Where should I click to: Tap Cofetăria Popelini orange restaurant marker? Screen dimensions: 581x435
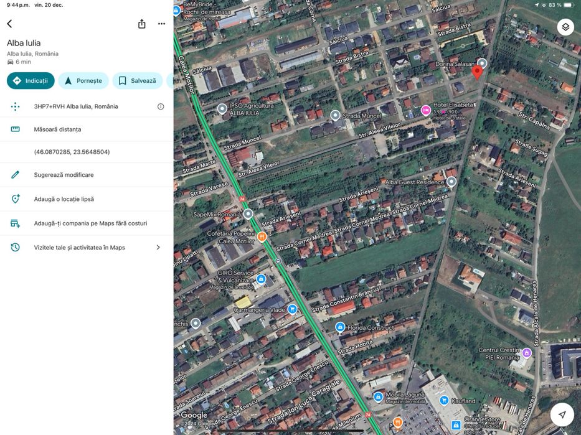(x=262, y=236)
